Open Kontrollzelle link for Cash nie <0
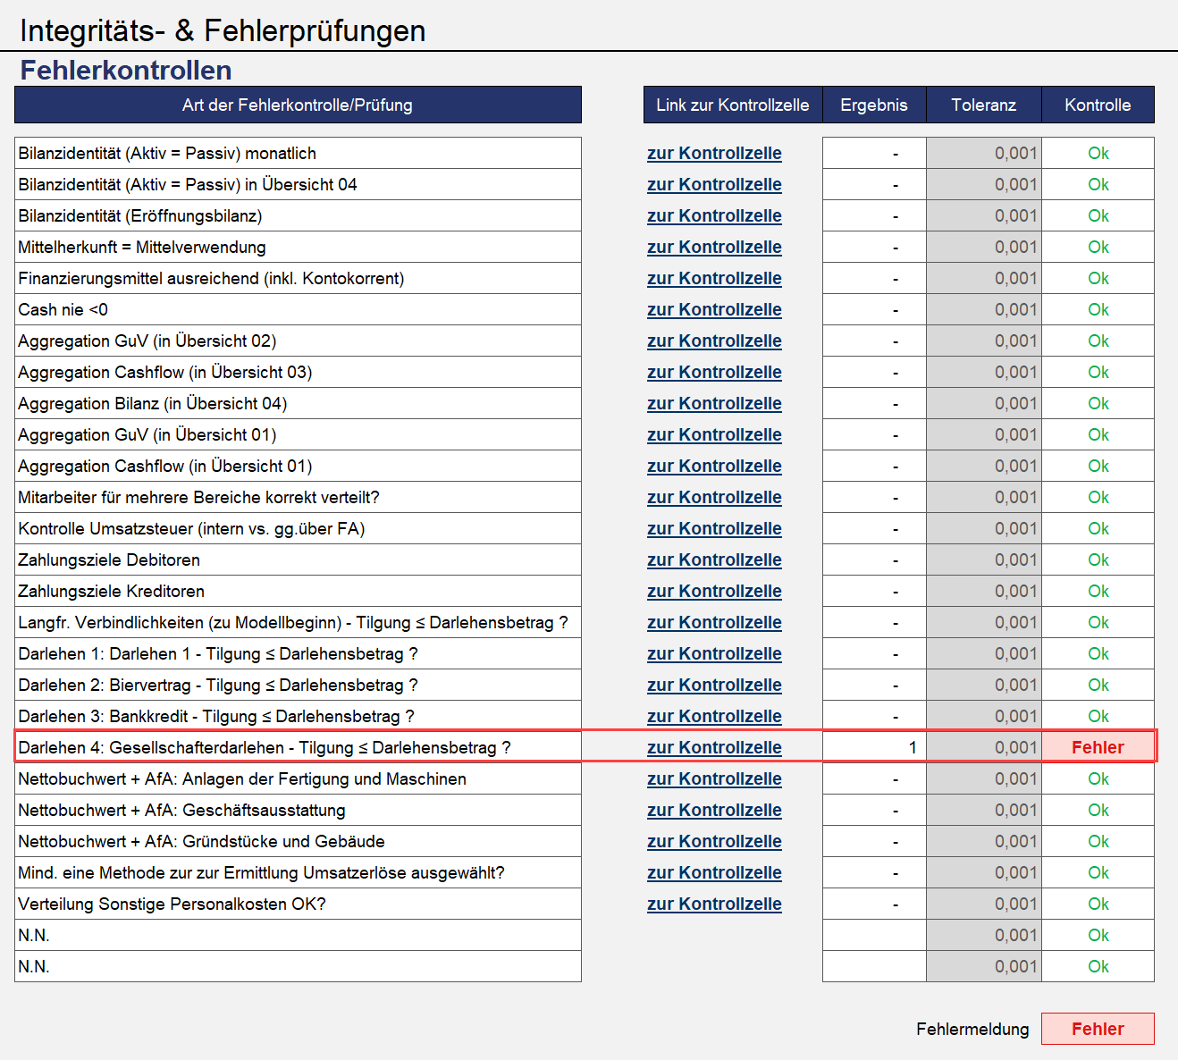Viewport: 1178px width, 1060px height. (714, 309)
